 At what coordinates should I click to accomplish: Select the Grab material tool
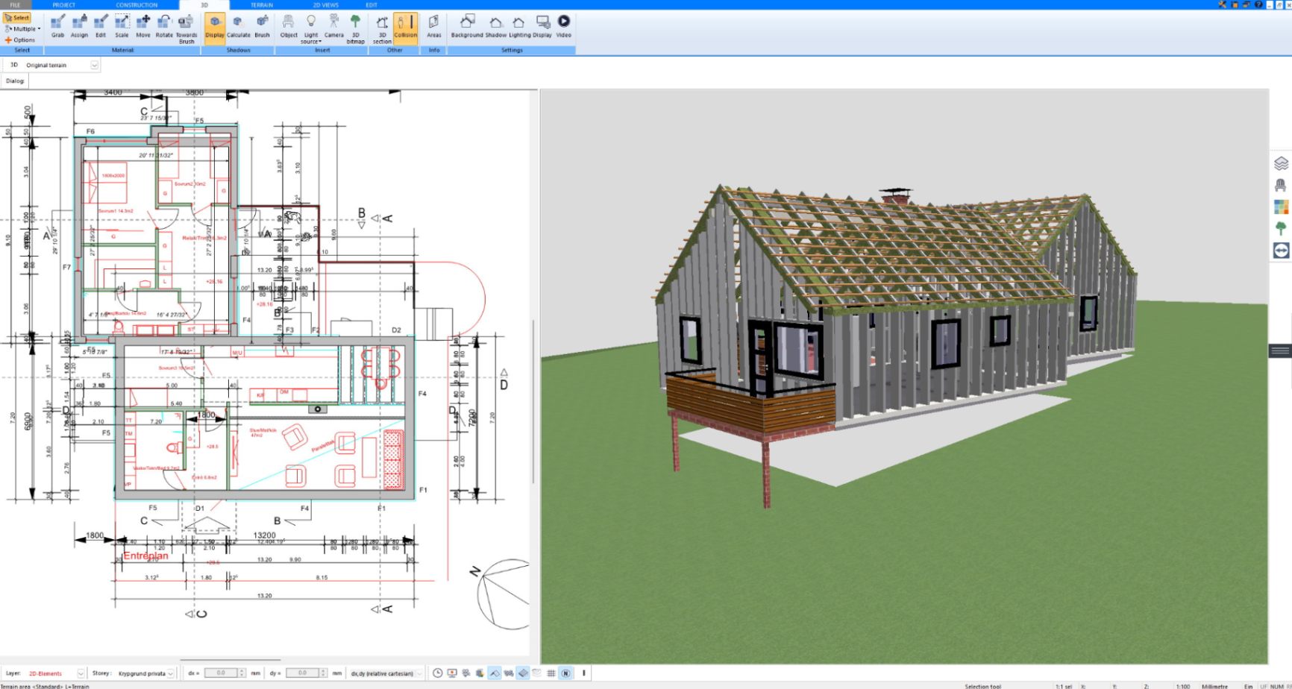coord(57,26)
